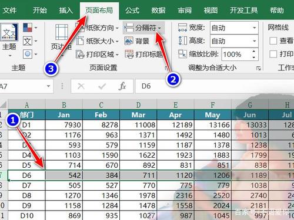The height and width of the screenshot is (220, 294).
Task: Select cell with value 7930
Action: pyautogui.click(x=64, y=125)
